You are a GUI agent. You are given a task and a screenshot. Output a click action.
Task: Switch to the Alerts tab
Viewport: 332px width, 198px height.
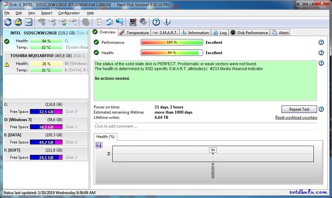[x=280, y=33]
